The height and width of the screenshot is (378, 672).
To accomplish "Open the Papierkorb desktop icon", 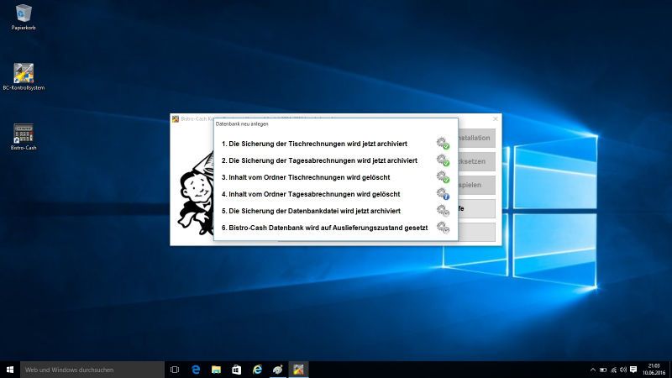I will pyautogui.click(x=24, y=17).
